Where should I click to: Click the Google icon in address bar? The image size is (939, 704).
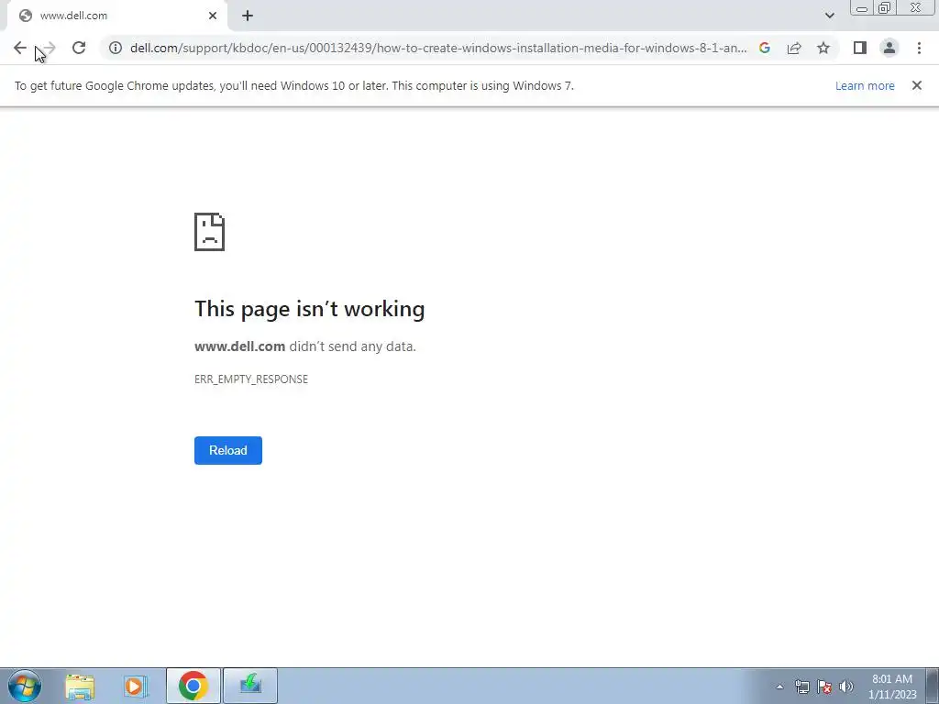point(764,48)
